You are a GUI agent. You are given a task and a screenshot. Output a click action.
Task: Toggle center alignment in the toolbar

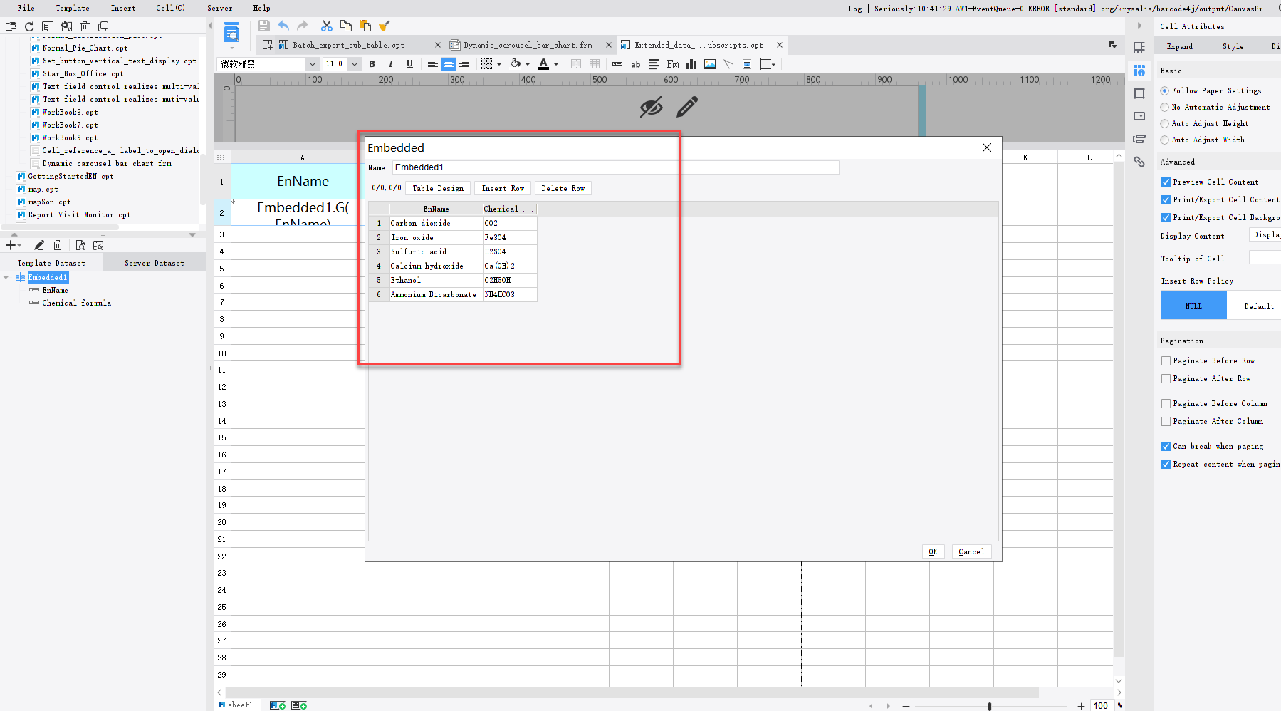coord(449,64)
